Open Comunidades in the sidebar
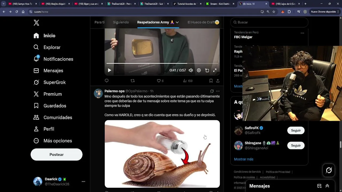Viewport: 342px width, 192px height. [53, 118]
